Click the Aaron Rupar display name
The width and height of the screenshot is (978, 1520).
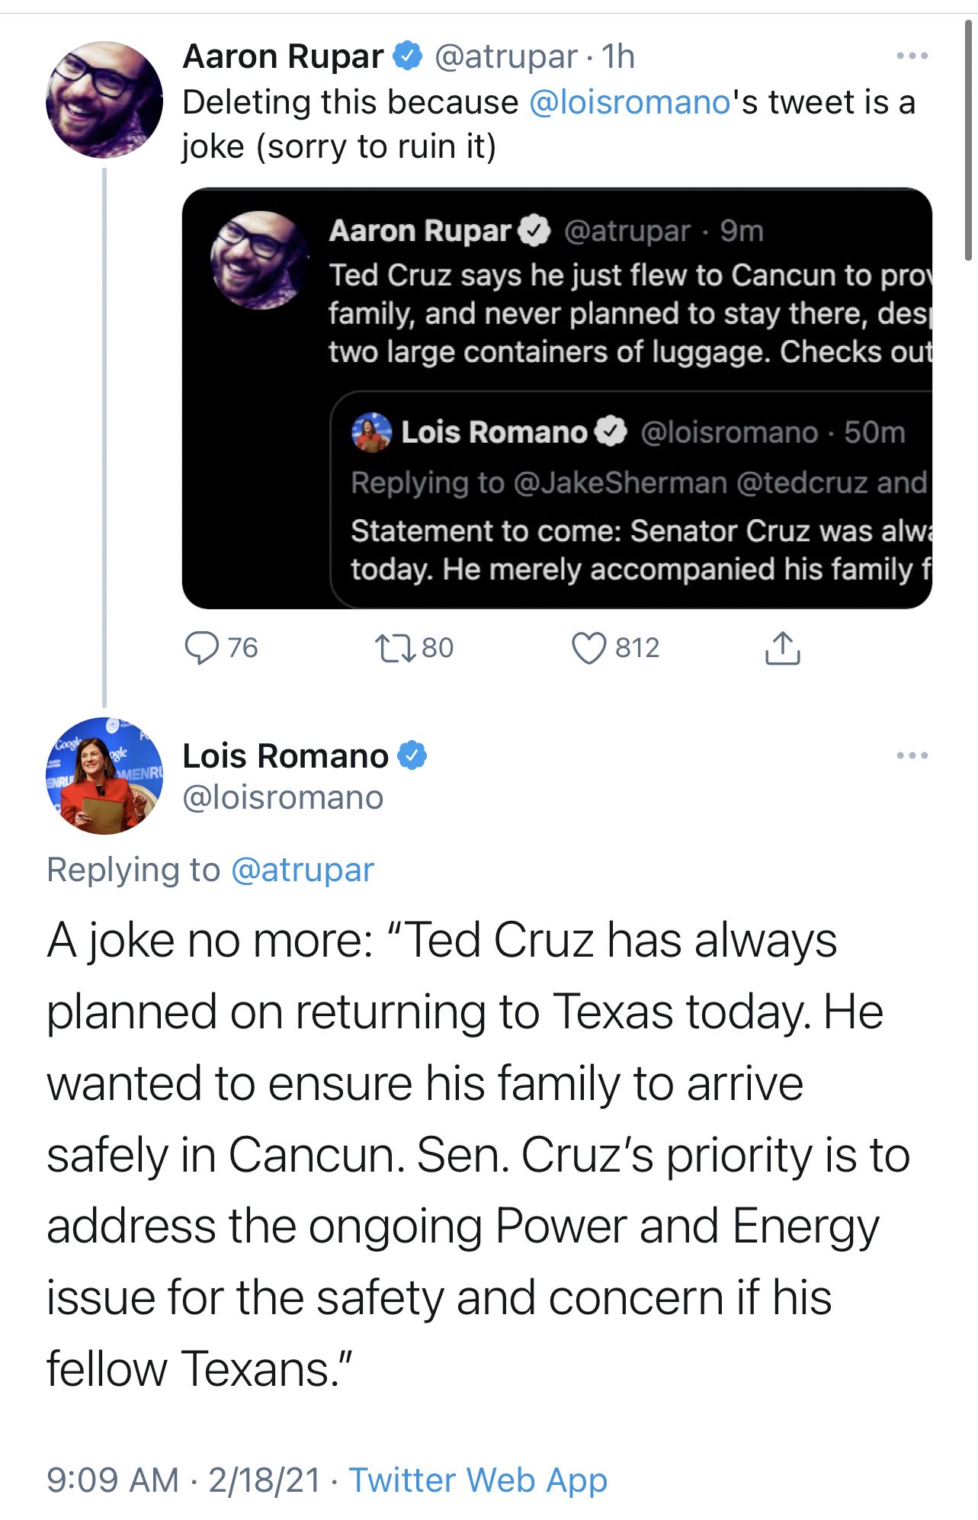coord(283,56)
